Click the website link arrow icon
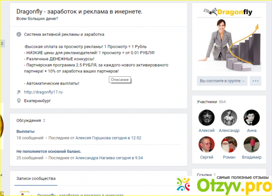The width and height of the screenshot is (272, 196). click(x=19, y=92)
